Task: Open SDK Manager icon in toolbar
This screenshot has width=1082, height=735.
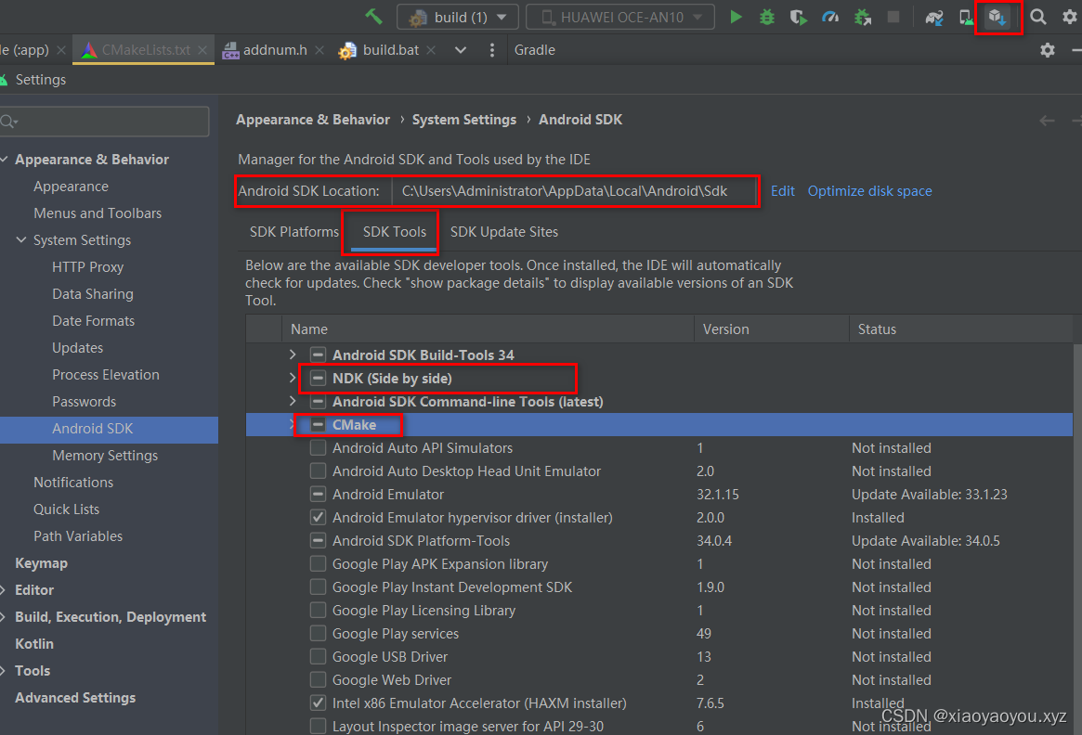Action: pyautogui.click(x=997, y=18)
